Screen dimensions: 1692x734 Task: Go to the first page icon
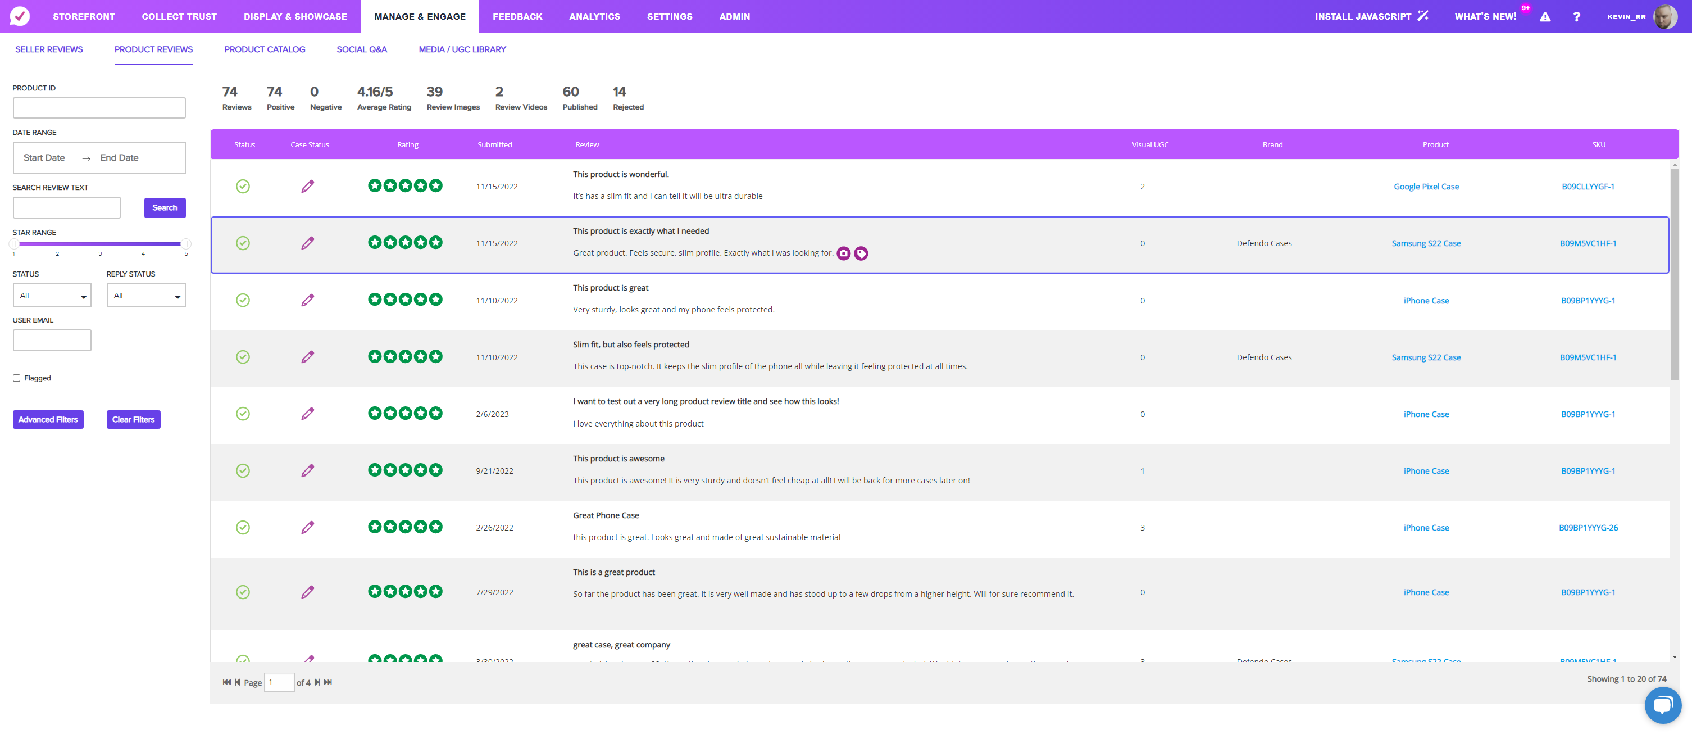226,682
